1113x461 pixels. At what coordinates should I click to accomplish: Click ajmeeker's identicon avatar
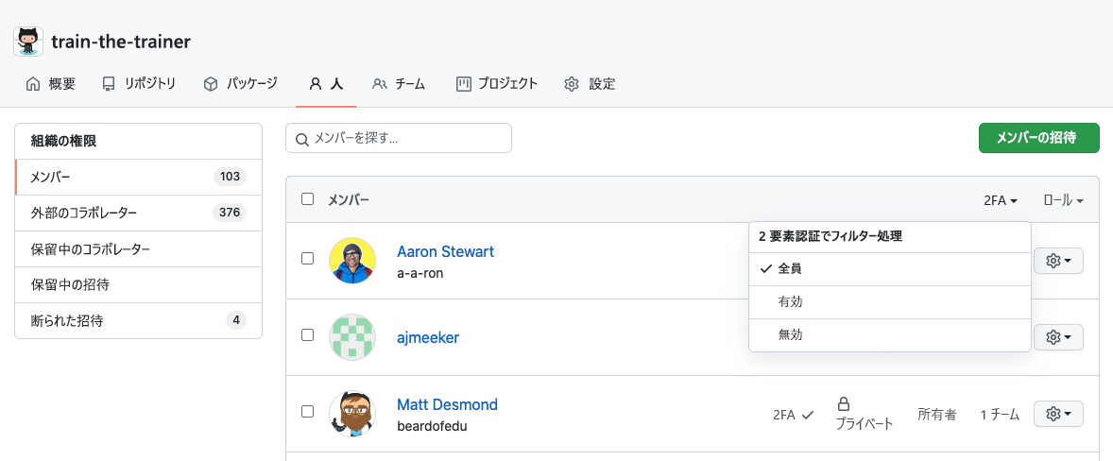pyautogui.click(x=352, y=337)
